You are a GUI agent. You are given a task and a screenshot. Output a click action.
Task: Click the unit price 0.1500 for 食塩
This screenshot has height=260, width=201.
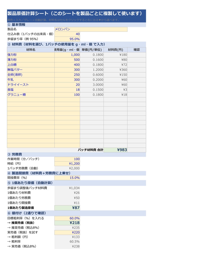pos(92,90)
